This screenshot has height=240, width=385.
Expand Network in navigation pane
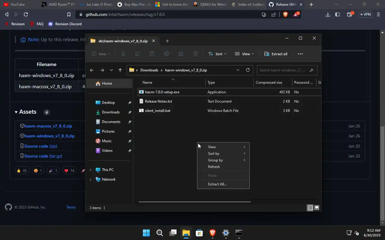(90, 179)
